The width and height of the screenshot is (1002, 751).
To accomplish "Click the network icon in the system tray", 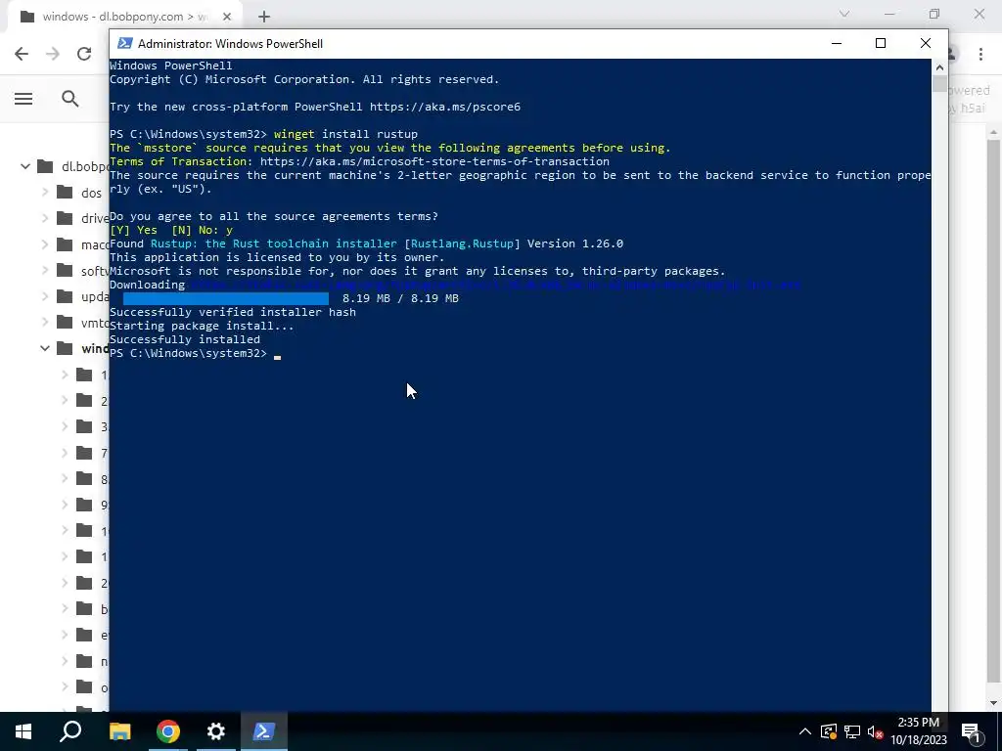I will (x=852, y=731).
